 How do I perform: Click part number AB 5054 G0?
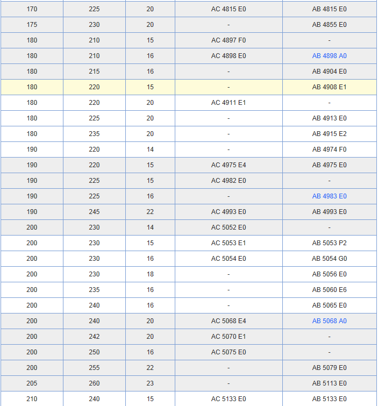coord(329,259)
